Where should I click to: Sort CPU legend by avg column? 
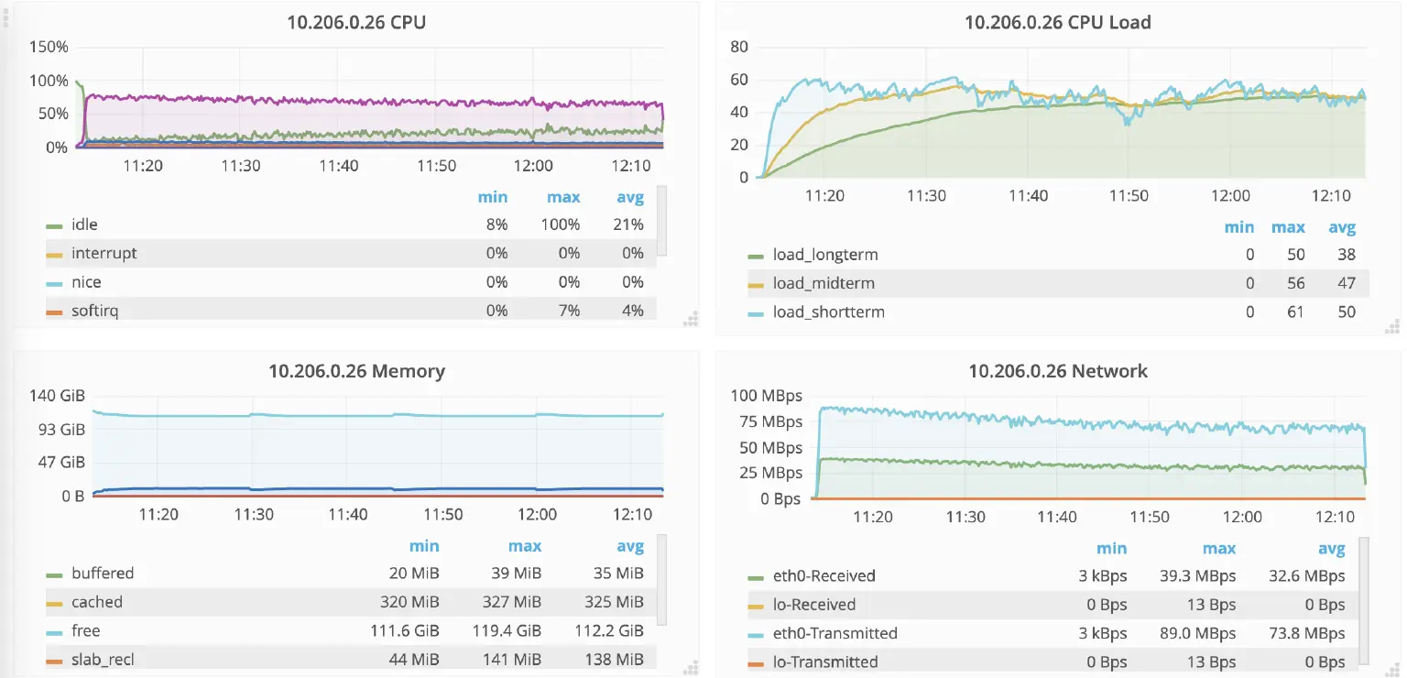point(630,197)
